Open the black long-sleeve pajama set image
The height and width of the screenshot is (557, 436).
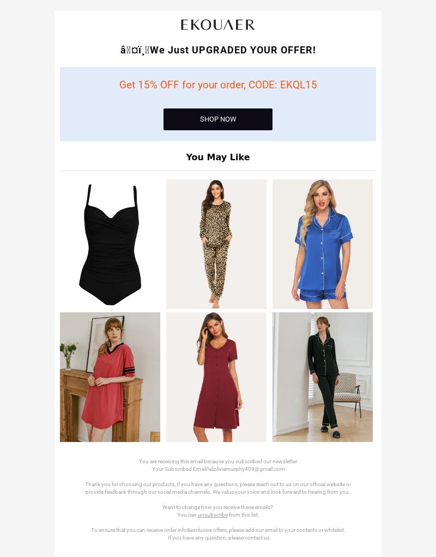pyautogui.click(x=322, y=377)
